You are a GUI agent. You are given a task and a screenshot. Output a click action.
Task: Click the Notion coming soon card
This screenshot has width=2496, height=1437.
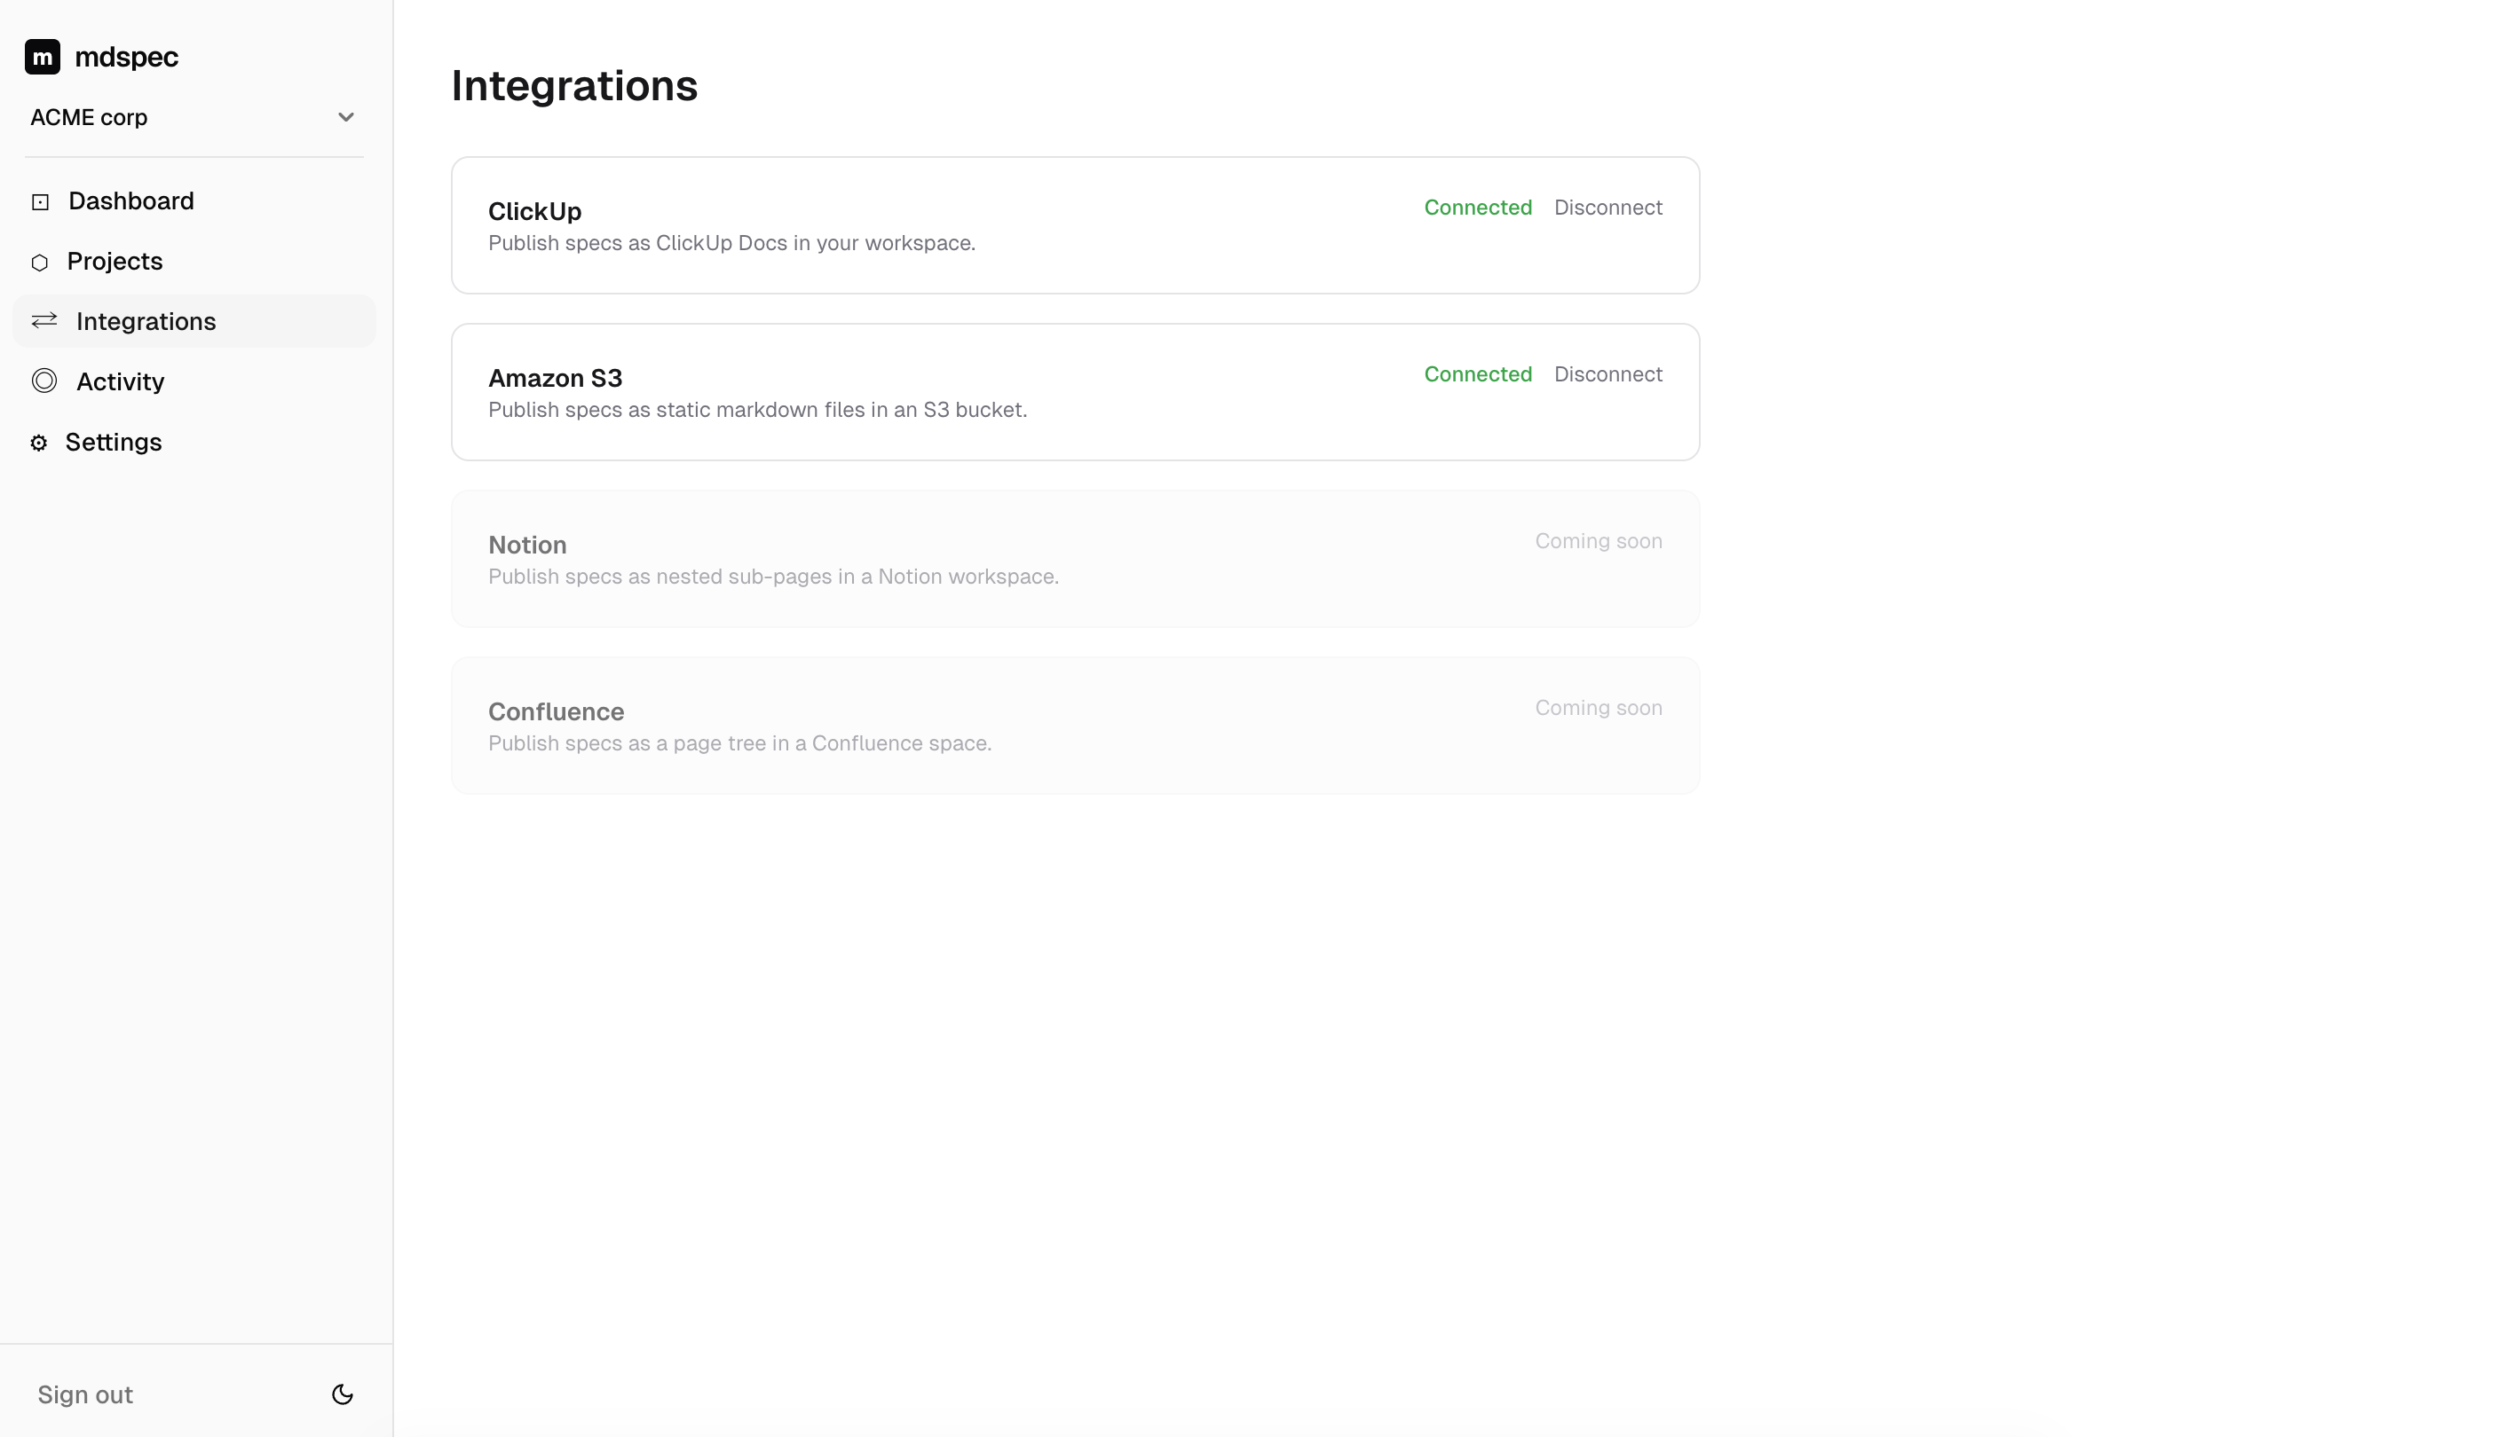pyautogui.click(x=1075, y=559)
